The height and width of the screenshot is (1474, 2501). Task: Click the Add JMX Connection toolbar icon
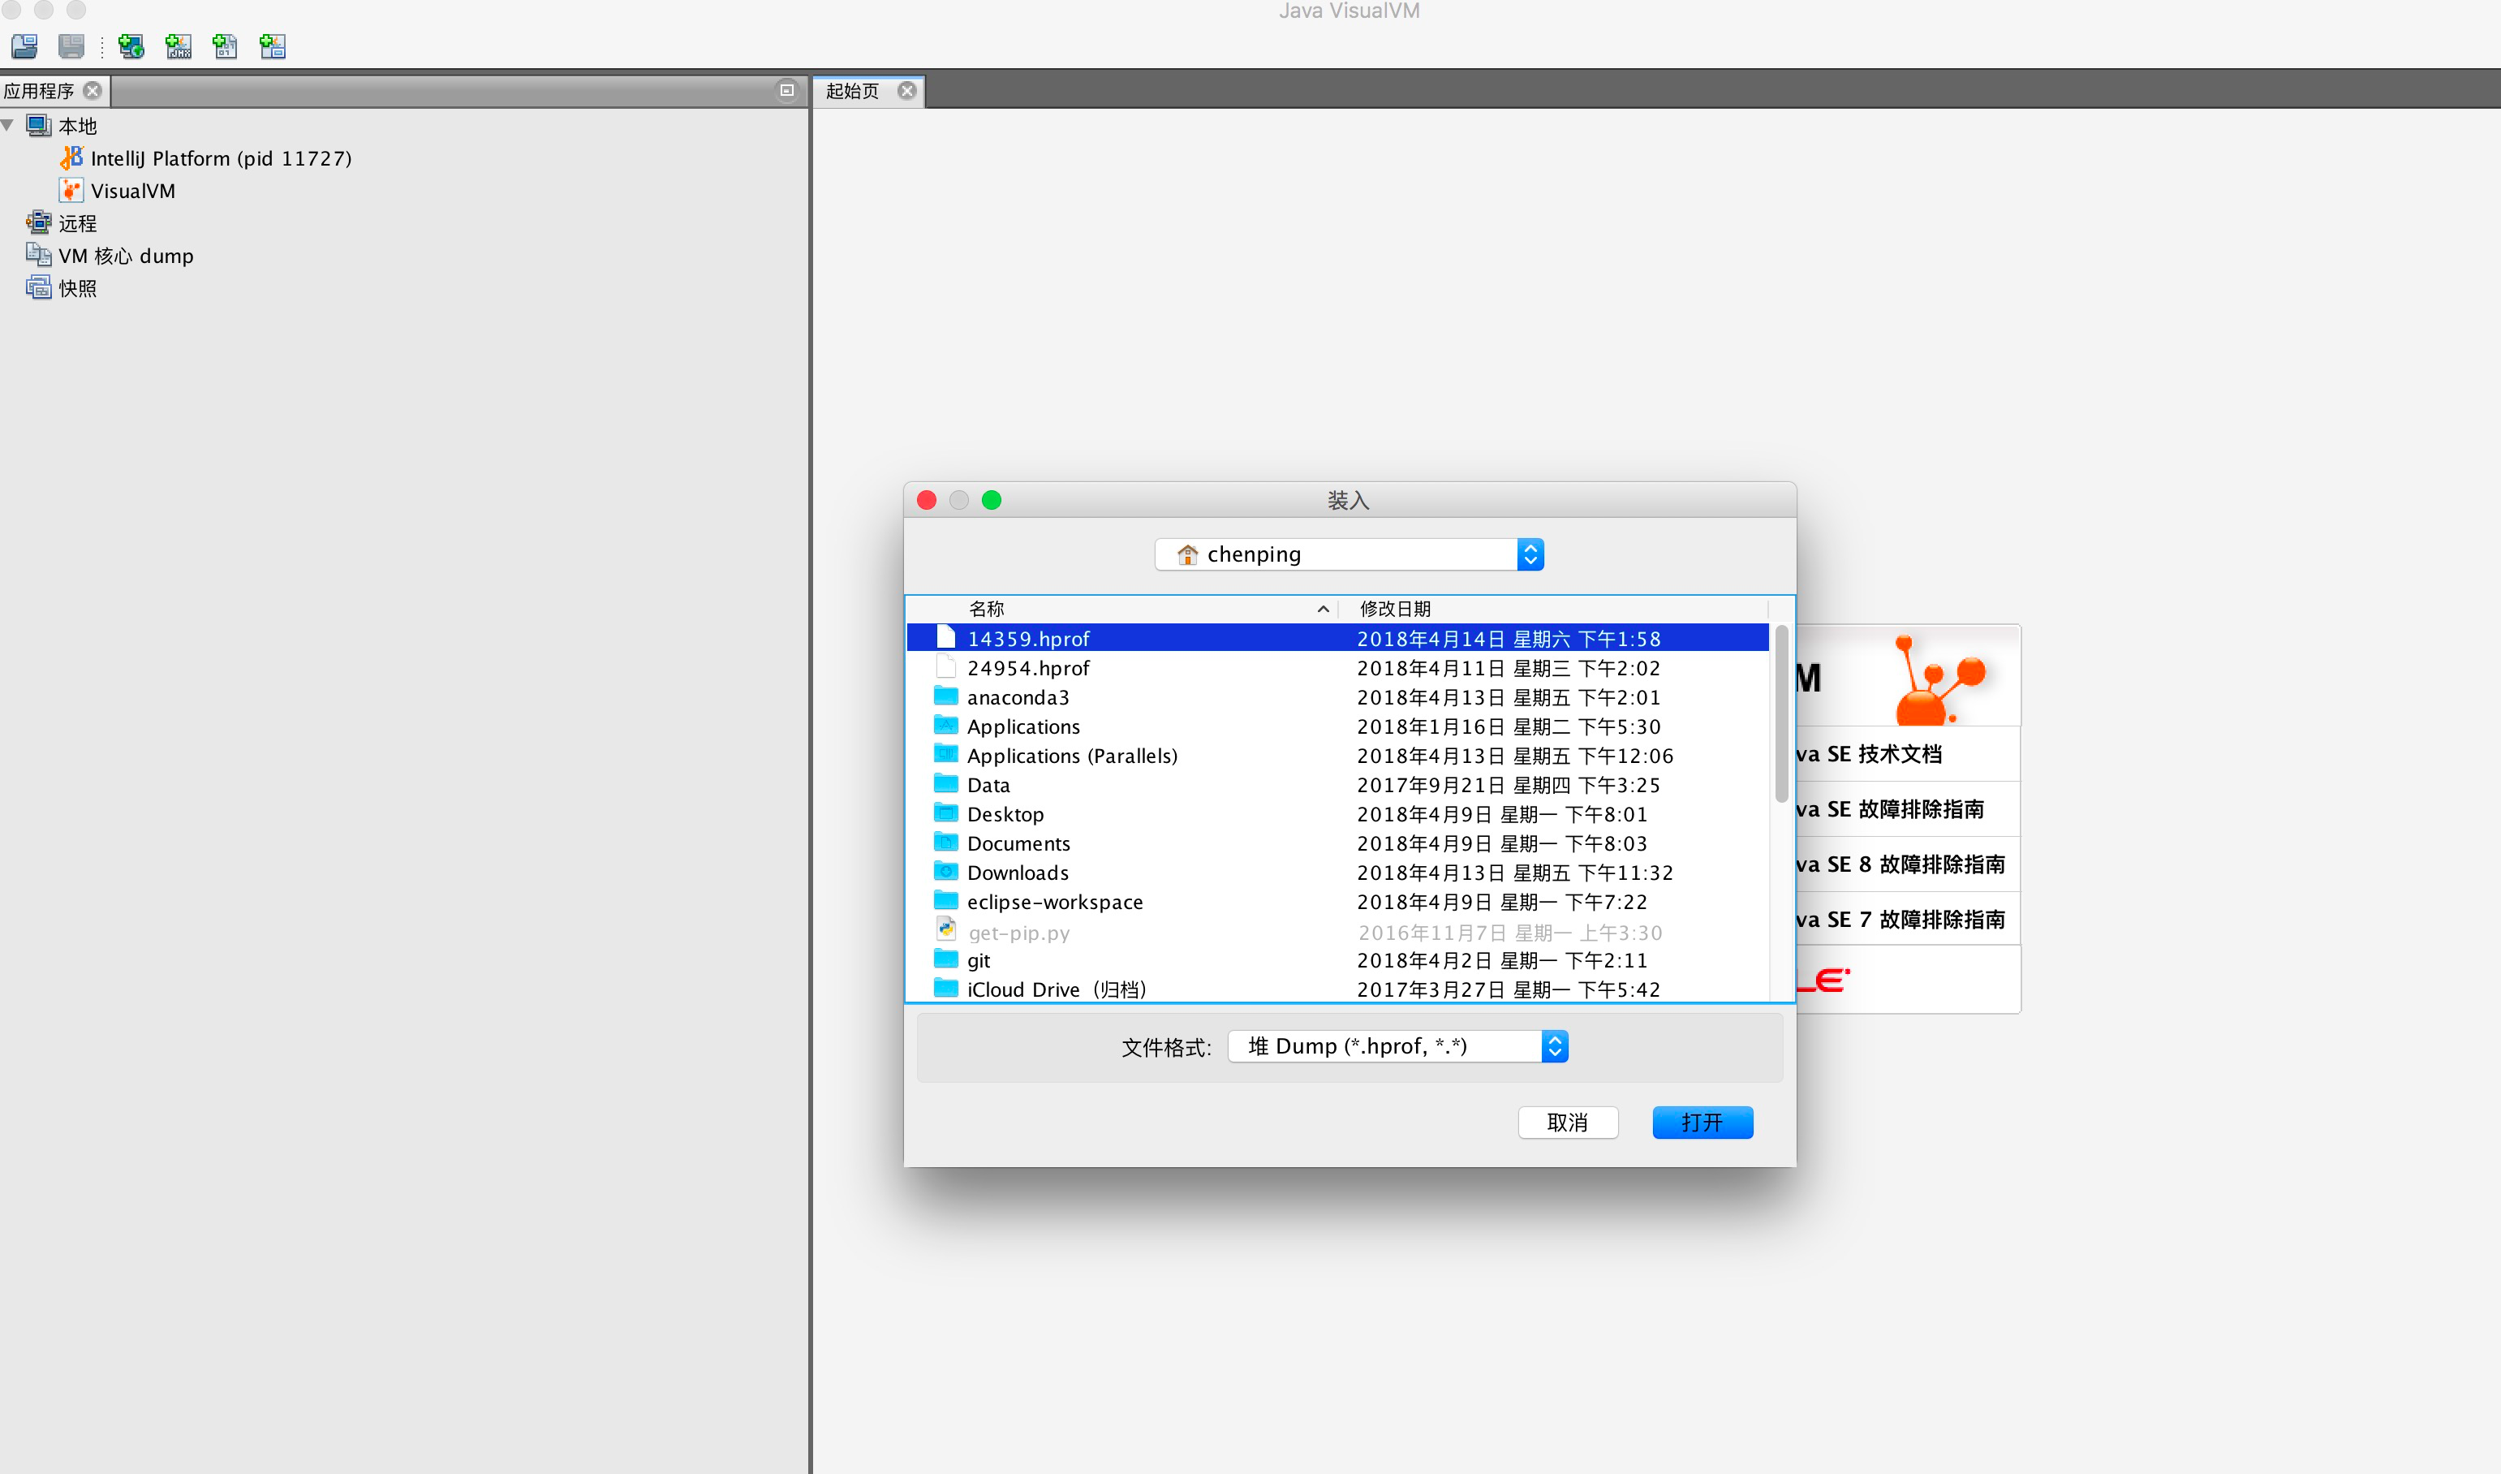179,45
